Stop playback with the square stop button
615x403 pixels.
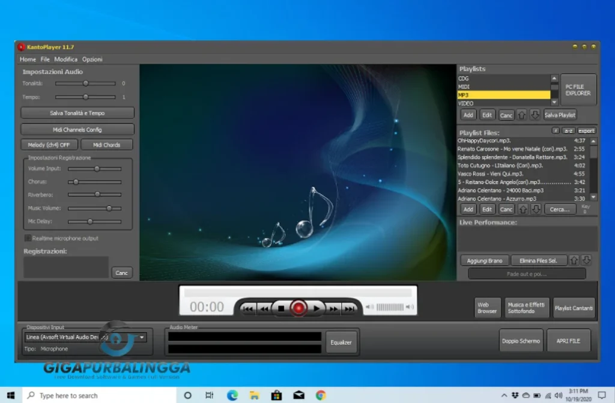pos(280,308)
